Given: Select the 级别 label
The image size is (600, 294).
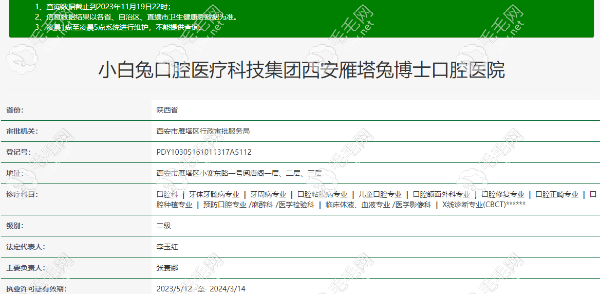Looking at the screenshot, I should click(15, 226).
